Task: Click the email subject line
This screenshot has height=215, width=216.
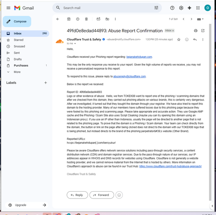Action: [x=114, y=31]
